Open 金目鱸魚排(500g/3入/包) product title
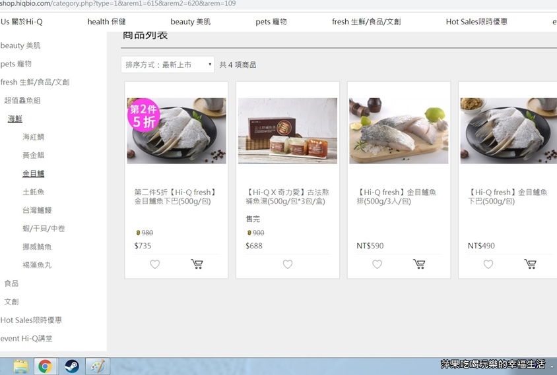This screenshot has width=557, height=375. pos(397,196)
